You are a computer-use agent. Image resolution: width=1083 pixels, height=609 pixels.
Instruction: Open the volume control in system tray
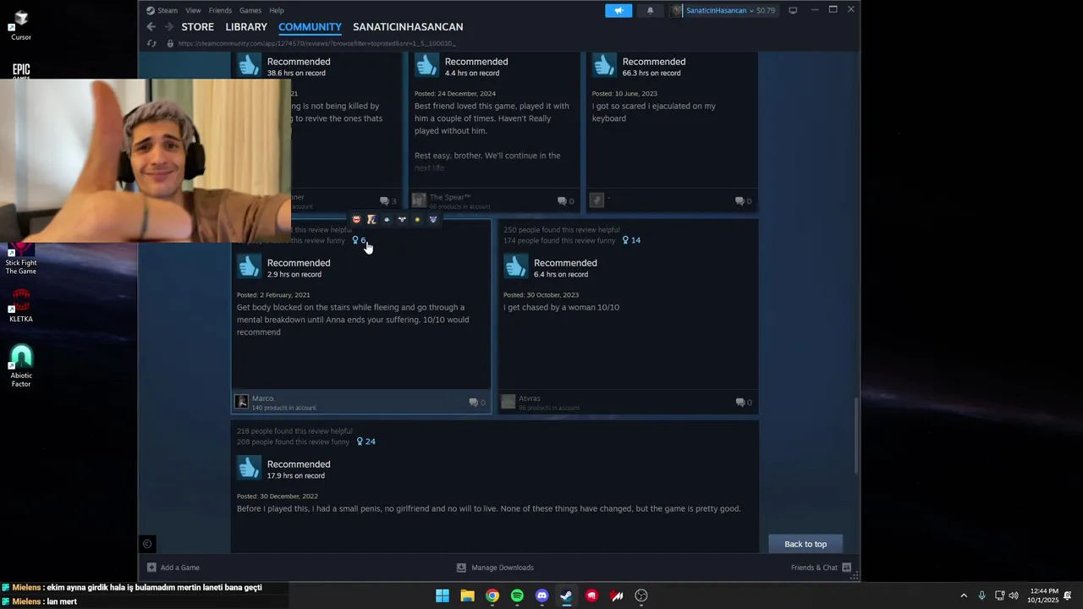tap(1014, 595)
